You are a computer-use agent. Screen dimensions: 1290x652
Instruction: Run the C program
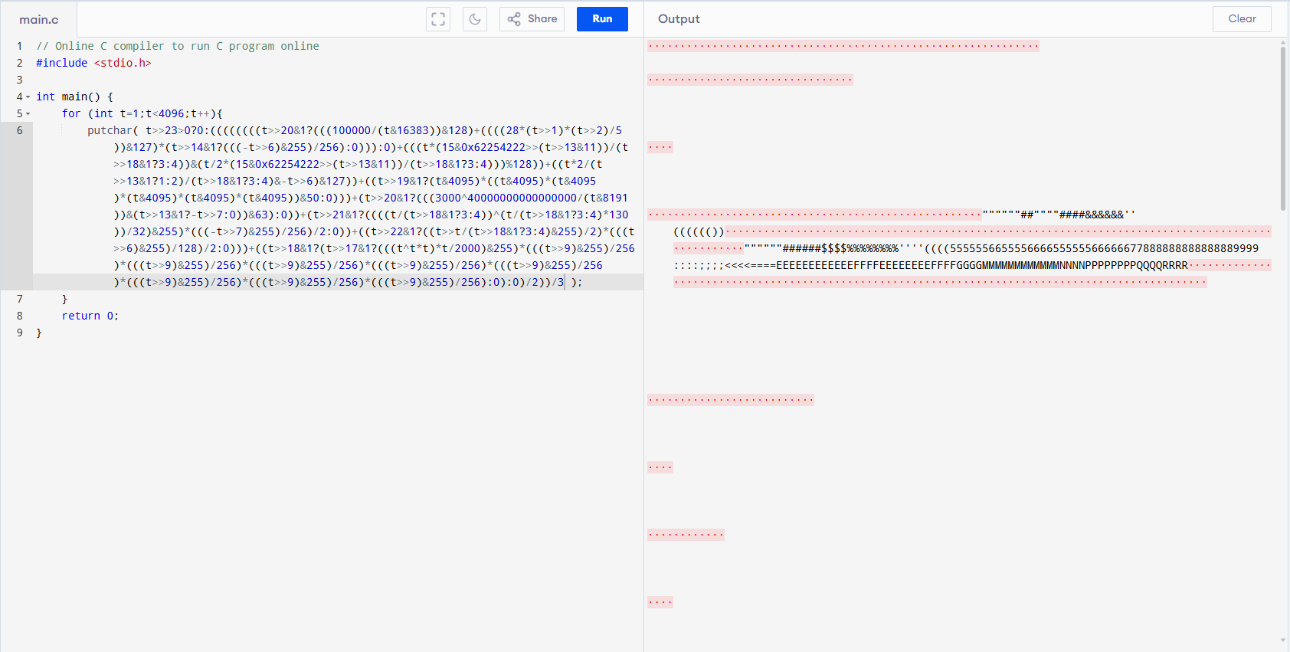pos(602,19)
